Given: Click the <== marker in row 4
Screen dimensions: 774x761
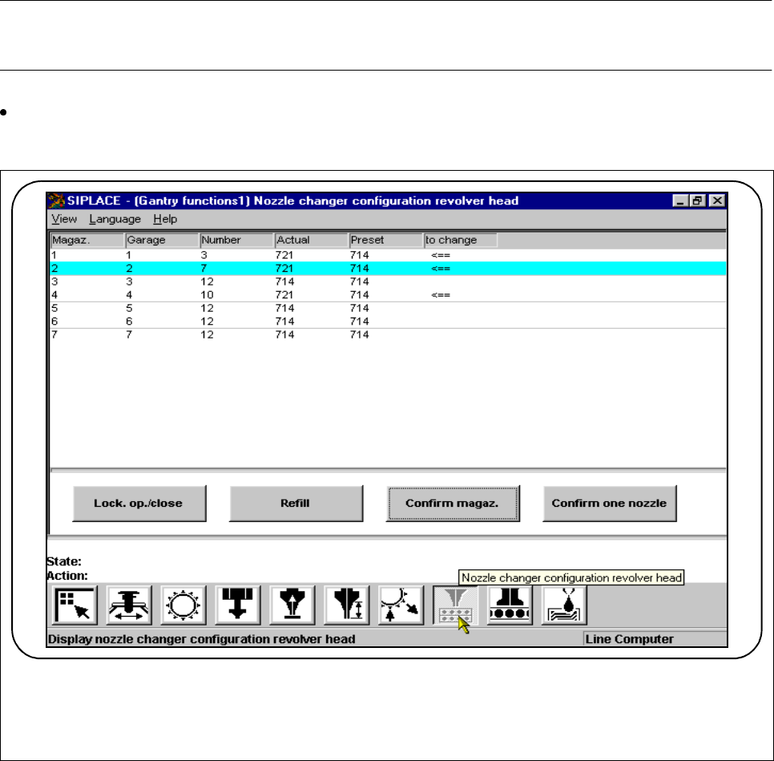Looking at the screenshot, I should click(x=441, y=295).
